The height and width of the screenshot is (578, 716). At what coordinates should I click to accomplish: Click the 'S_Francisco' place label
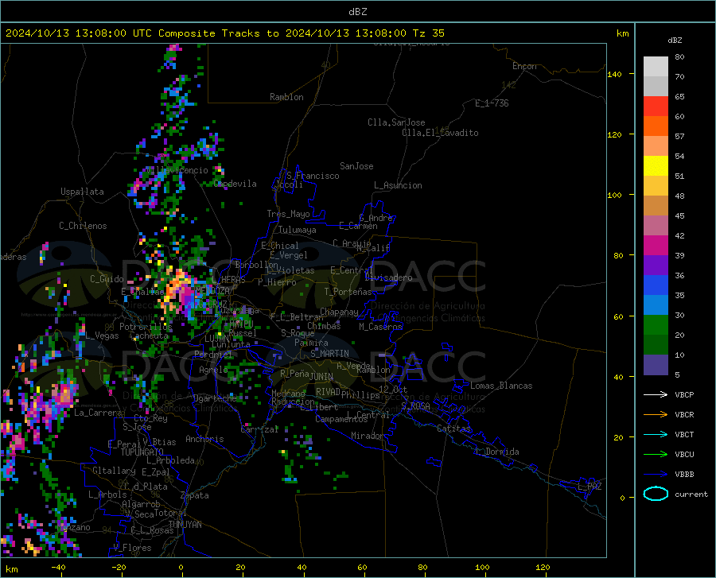pos(313,176)
